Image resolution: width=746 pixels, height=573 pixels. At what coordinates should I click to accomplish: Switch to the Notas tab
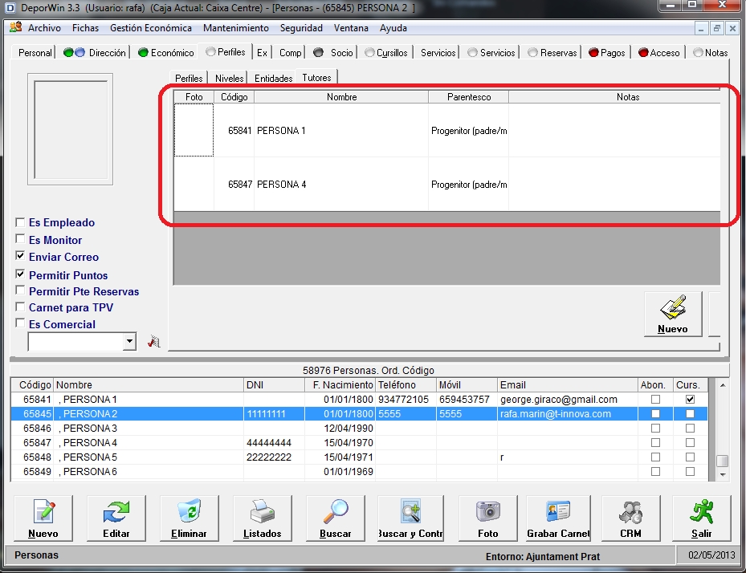tap(711, 52)
